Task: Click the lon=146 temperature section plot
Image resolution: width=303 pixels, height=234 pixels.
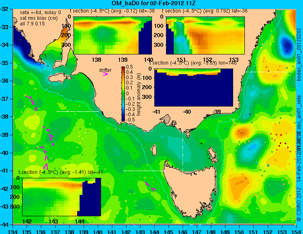Action: pyautogui.click(x=194, y=88)
